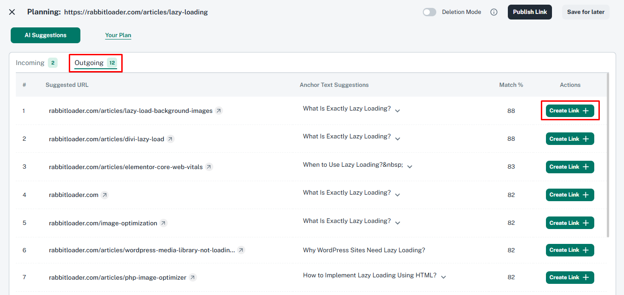Open external link icon for elementor-core-web-vitals
624x295 pixels.
coord(209,167)
